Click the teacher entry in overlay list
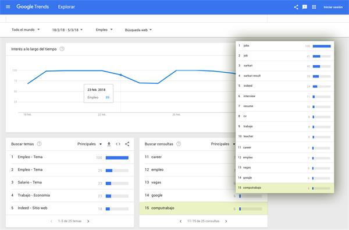This screenshot has height=230, width=349. 284,136
